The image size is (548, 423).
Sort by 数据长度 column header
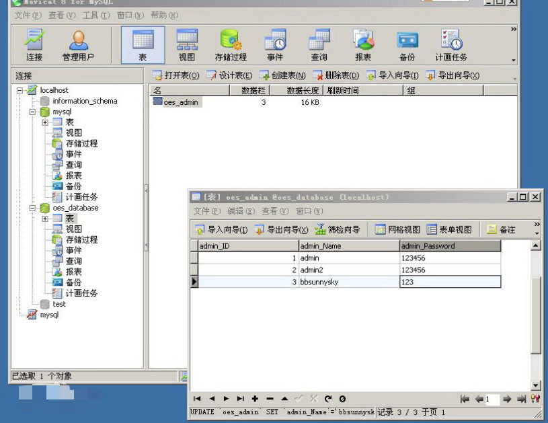297,91
